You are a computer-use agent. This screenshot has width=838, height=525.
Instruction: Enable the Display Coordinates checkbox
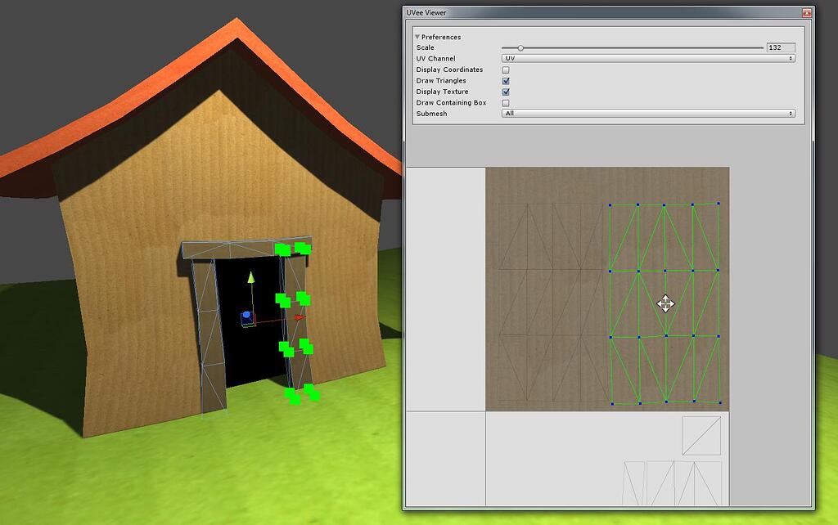click(506, 70)
